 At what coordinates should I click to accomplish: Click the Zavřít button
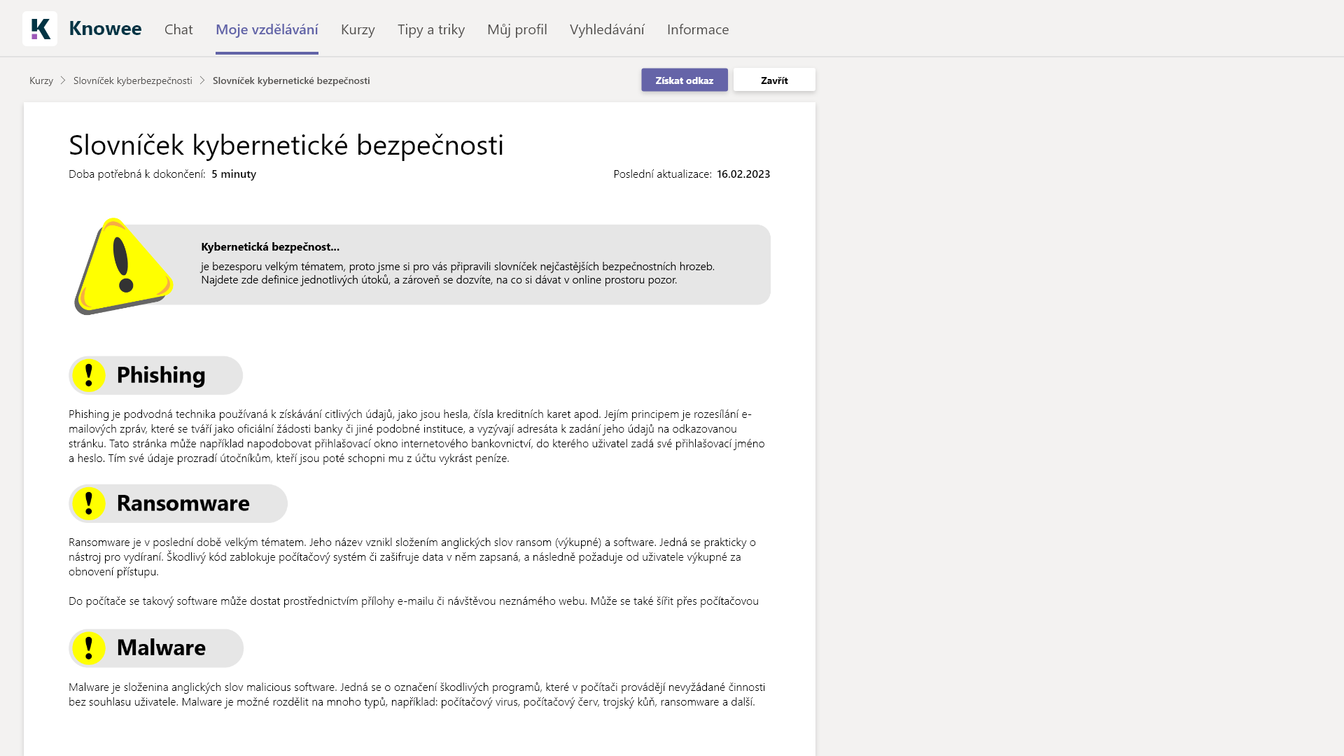click(774, 80)
